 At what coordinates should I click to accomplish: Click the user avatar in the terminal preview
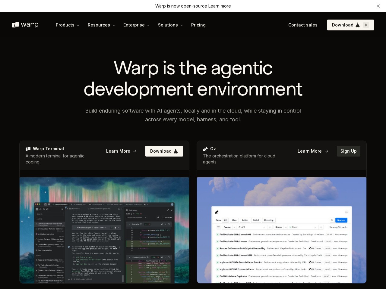pos(172,204)
